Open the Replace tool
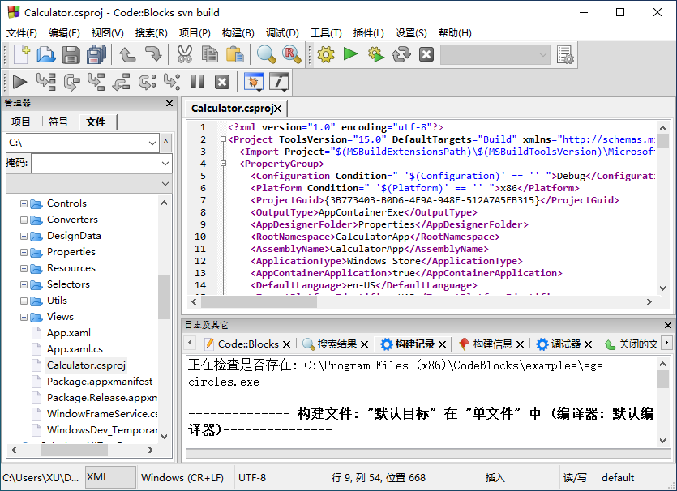Screen dimensions: 677x491 point(291,55)
